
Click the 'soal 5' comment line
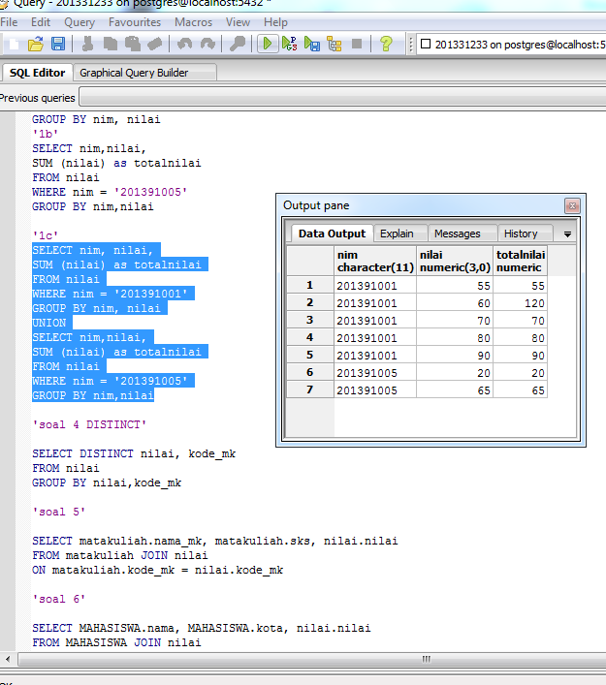point(58,512)
